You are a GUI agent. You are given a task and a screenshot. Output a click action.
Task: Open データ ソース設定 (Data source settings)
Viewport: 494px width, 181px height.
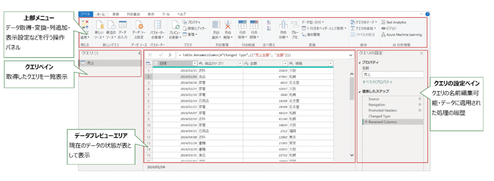coord(139,30)
